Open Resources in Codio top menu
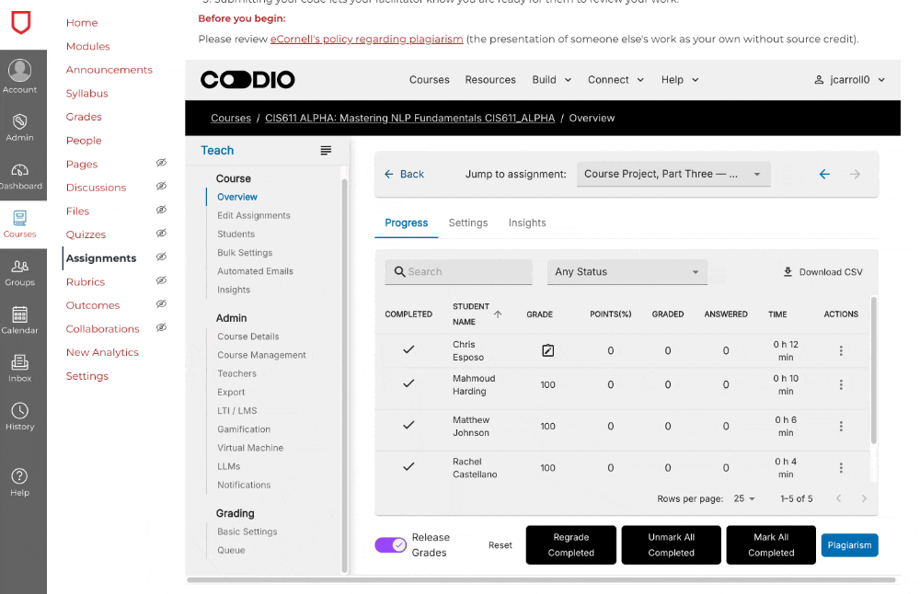Image resolution: width=920 pixels, height=594 pixels. click(x=490, y=80)
